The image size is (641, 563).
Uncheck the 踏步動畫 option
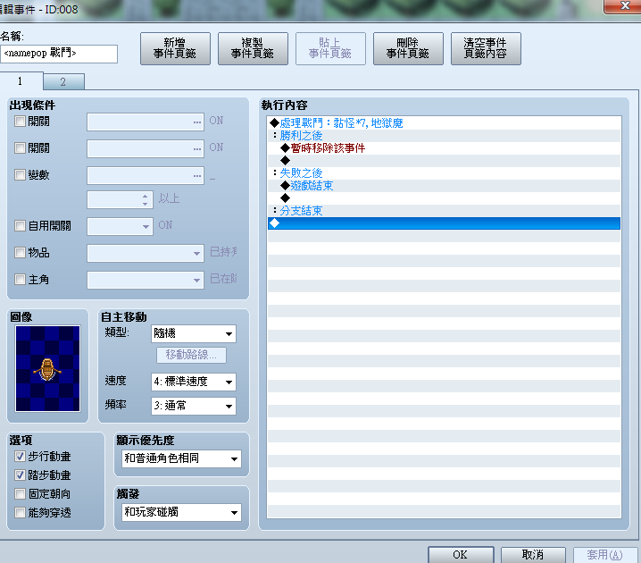[20, 475]
